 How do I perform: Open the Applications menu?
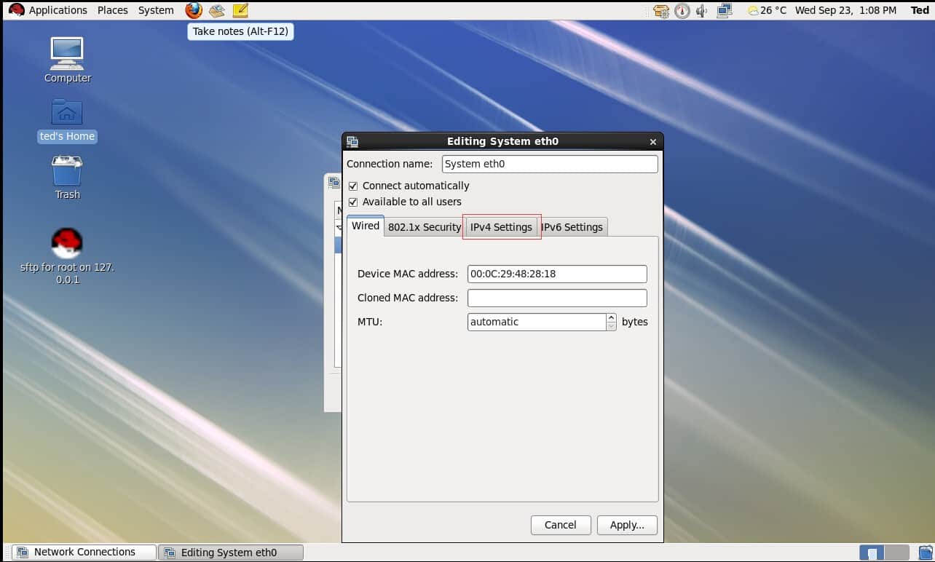(x=58, y=10)
